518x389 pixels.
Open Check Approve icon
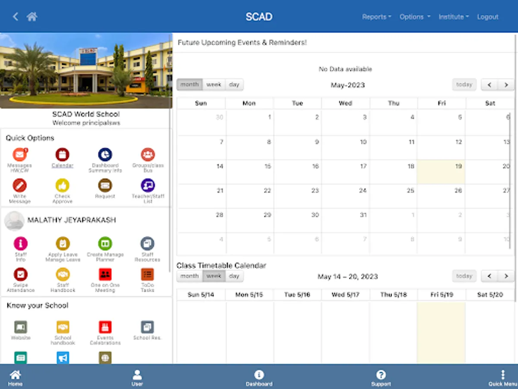62,185
